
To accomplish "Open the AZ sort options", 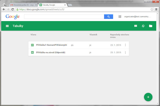I will click(x=143, y=26).
